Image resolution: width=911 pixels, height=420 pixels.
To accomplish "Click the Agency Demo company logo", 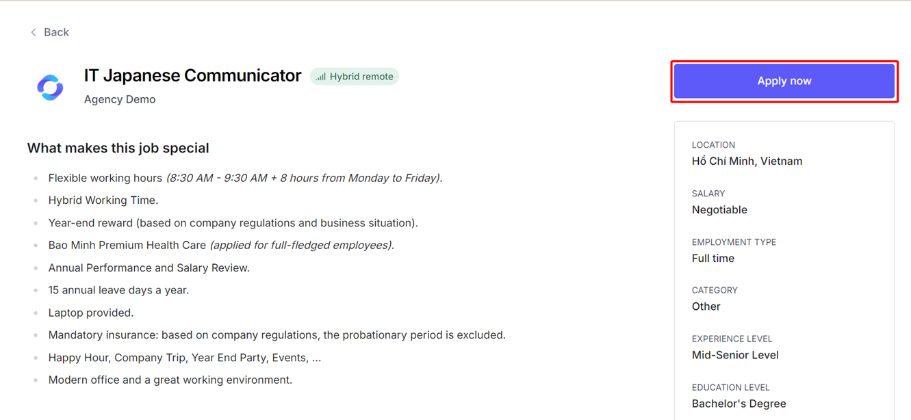I will 50,87.
